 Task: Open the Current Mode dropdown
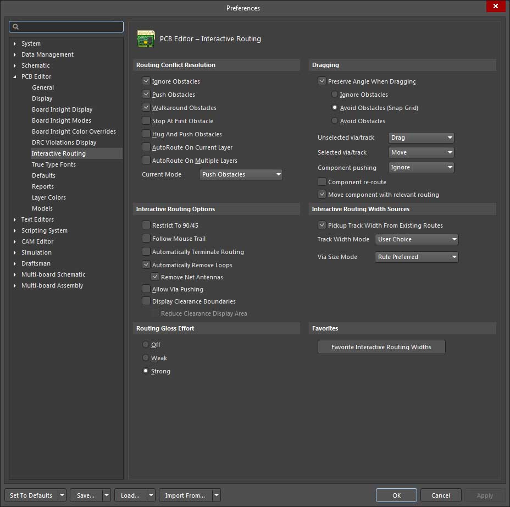coord(241,174)
